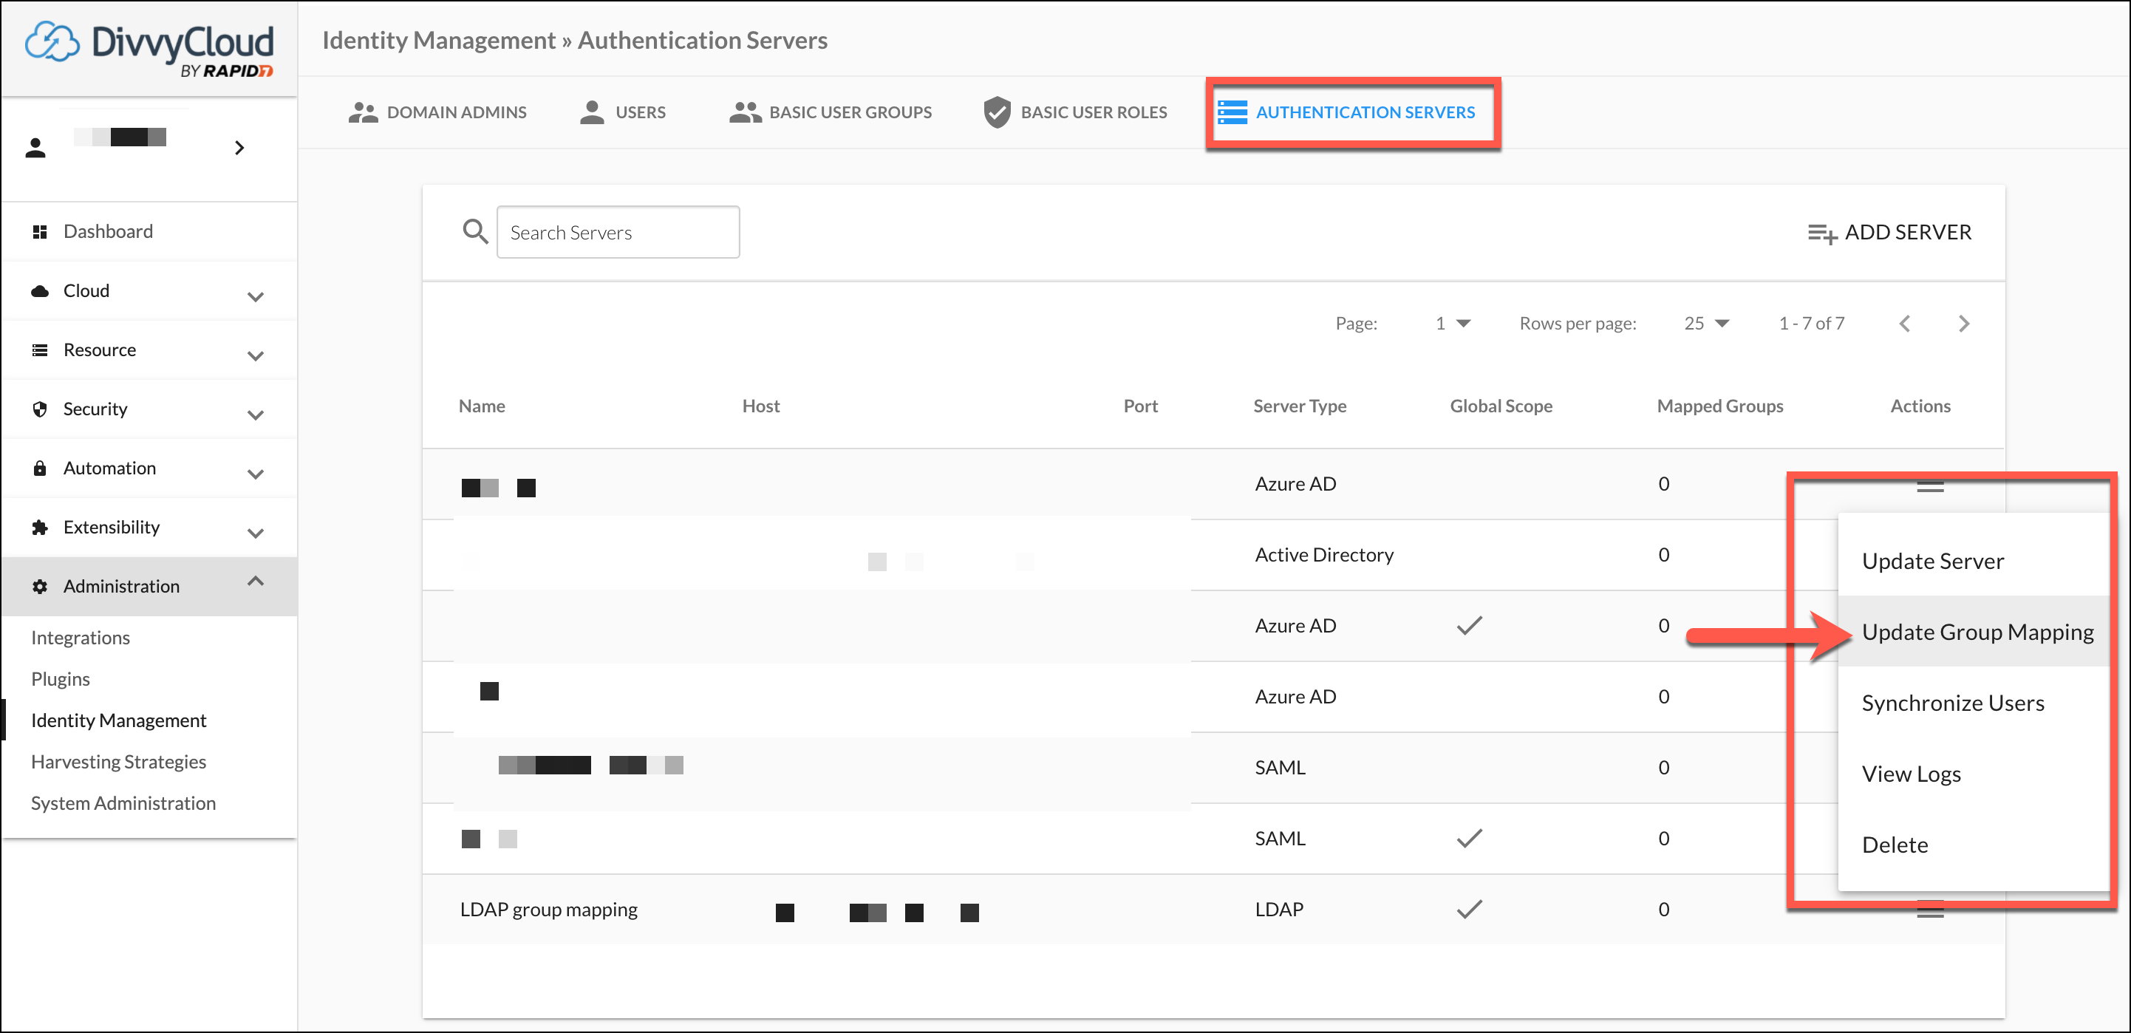The image size is (2131, 1033).
Task: Expand the user account chevron
Action: point(239,148)
